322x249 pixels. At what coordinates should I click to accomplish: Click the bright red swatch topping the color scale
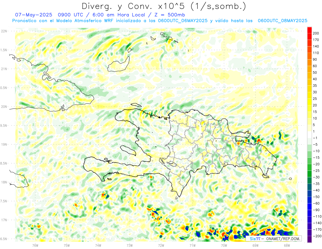pos(309,30)
